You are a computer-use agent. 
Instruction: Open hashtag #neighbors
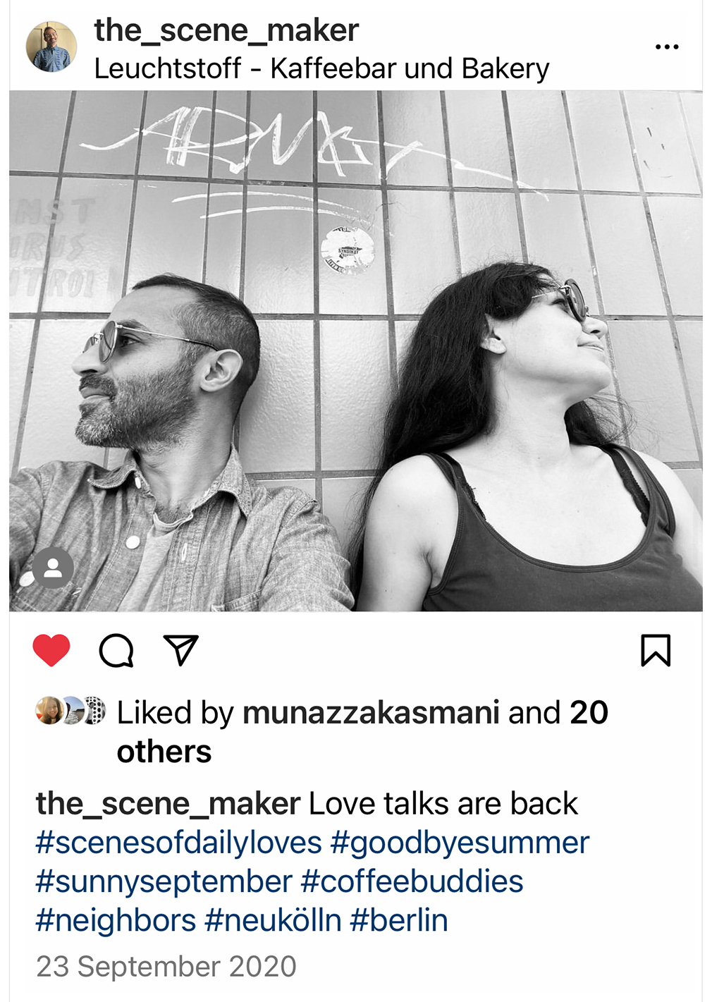116,920
